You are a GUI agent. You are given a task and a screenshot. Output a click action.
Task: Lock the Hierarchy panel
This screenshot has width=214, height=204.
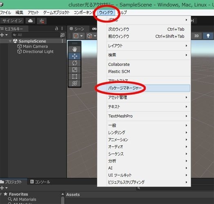click(x=56, y=29)
